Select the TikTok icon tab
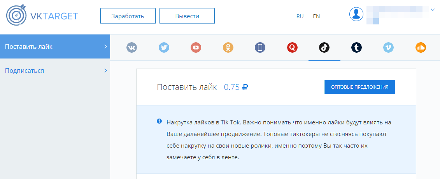 324,48
